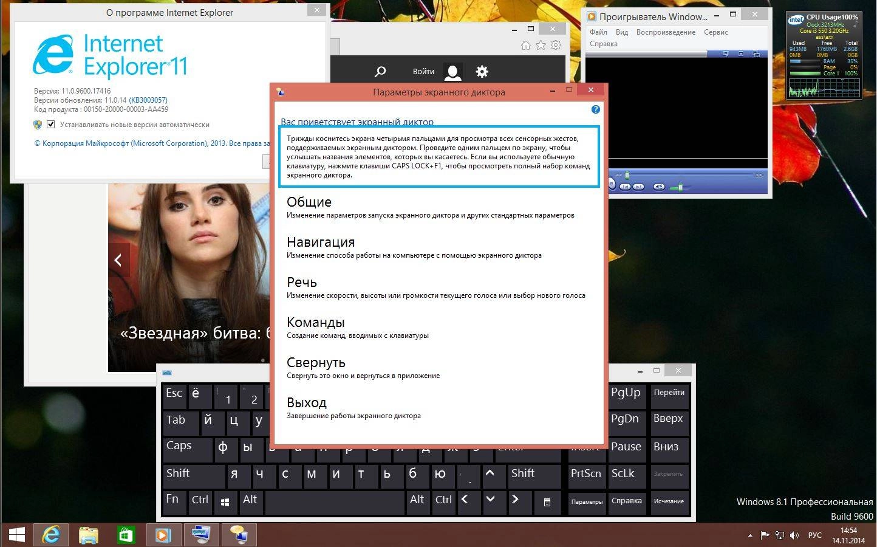Click the user profile avatar icon next to Войти
The height and width of the screenshot is (547, 877).
pyautogui.click(x=452, y=72)
